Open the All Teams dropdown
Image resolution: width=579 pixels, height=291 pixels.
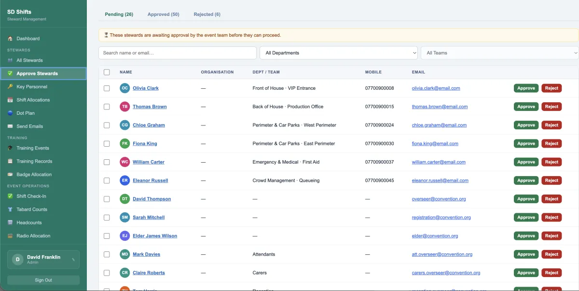[499, 53]
